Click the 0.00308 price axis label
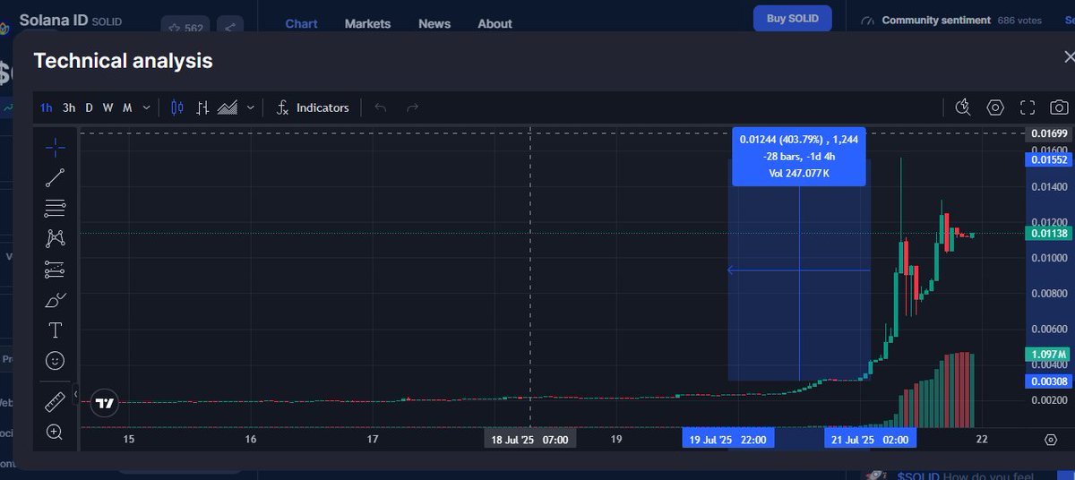This screenshot has height=480, width=1075. tap(1048, 381)
